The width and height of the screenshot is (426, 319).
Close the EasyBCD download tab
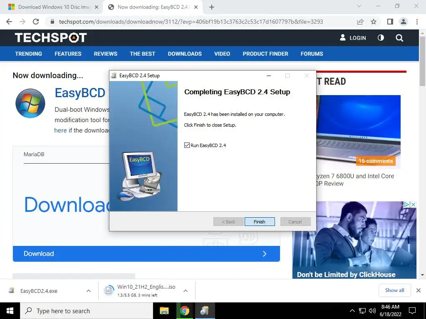pos(196,7)
